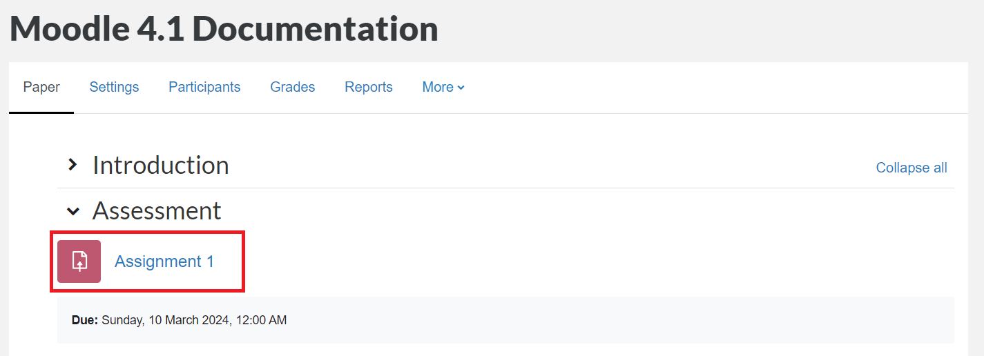The width and height of the screenshot is (984, 356).
Task: Click the Sunday, 10 March 2024 date text
Action: [165, 320]
